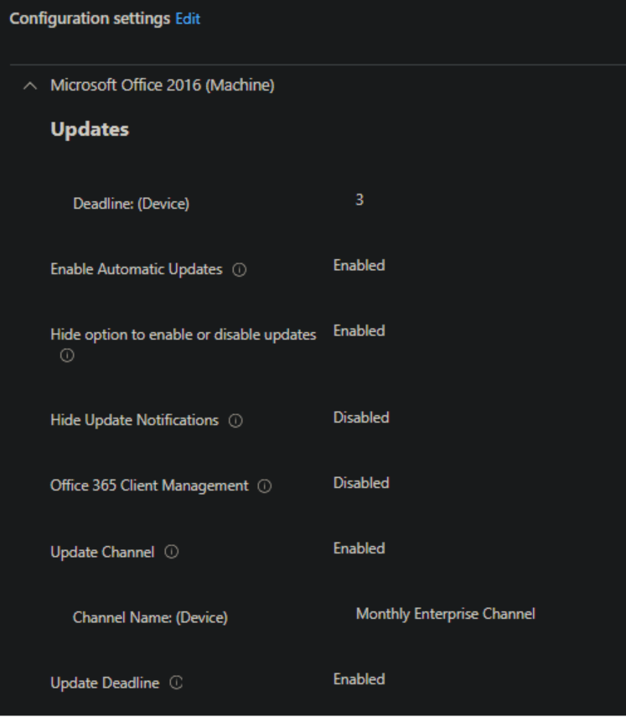Screen dimensions: 626x717
Task: Select Channel Name: (Device) label
Action: pyautogui.click(x=150, y=618)
